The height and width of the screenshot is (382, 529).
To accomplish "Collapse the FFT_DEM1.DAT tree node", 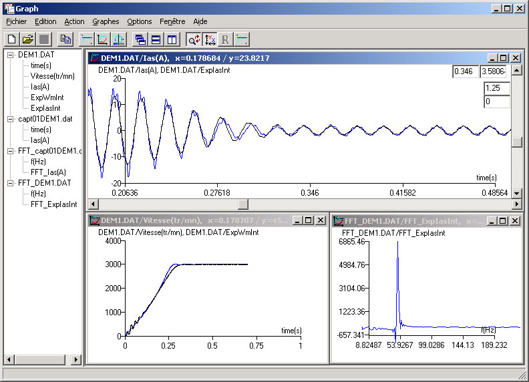I will pyautogui.click(x=11, y=183).
